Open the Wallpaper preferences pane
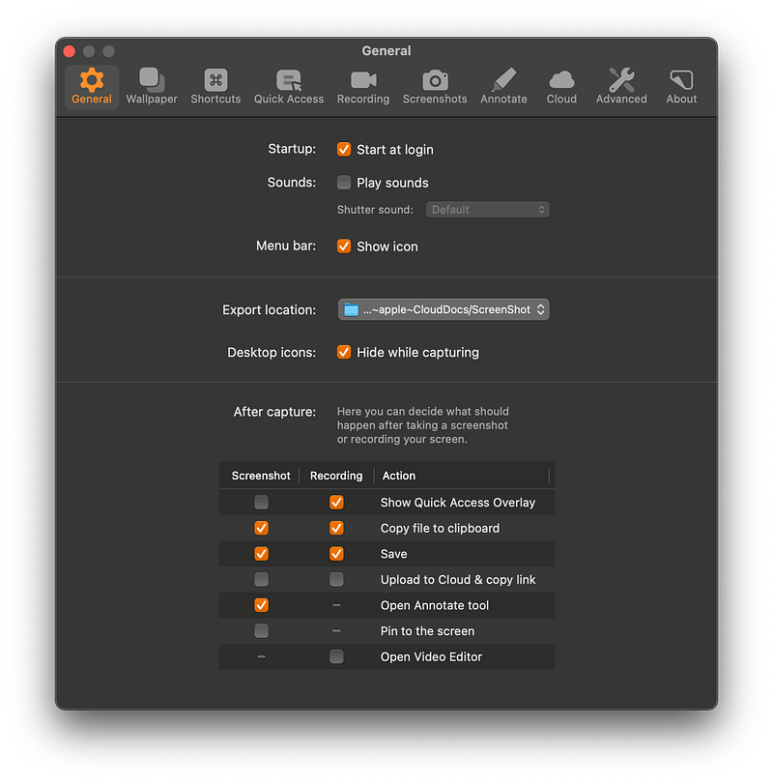 [151, 85]
